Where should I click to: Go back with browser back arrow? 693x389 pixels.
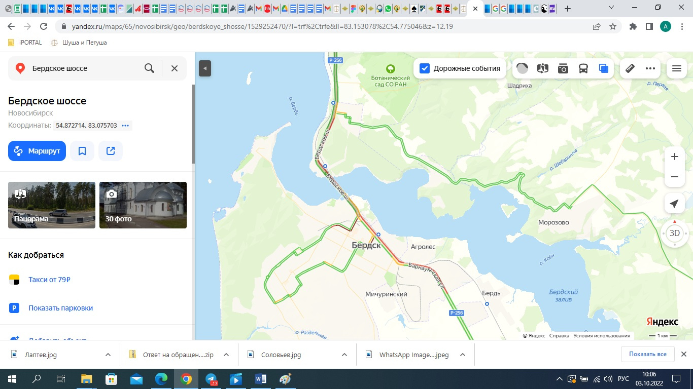(x=11, y=26)
